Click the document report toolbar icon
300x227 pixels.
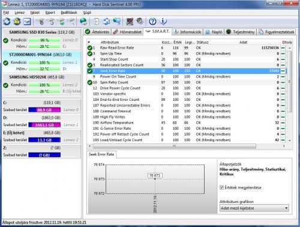(97, 21)
